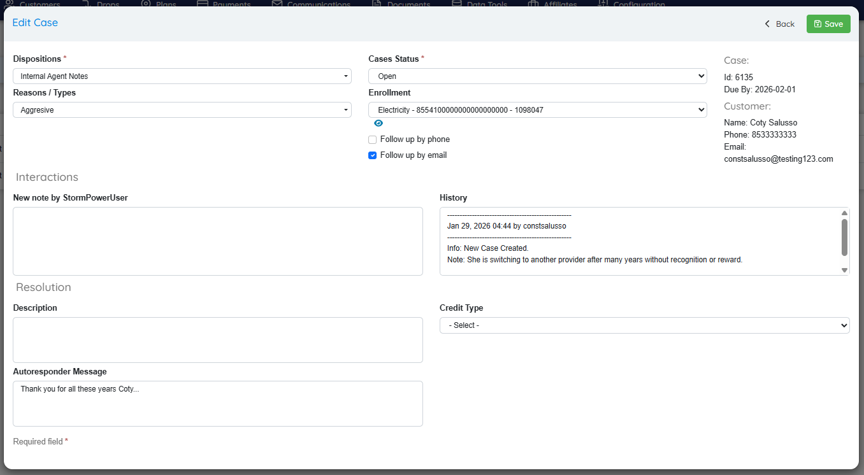Click the floppy disk icon on Save
The image size is (864, 475).
coord(817,24)
